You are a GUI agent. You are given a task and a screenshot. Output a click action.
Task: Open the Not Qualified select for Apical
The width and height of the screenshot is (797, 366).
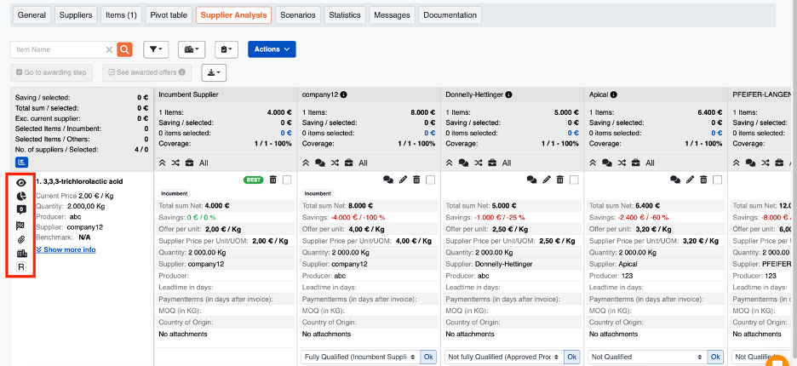(x=647, y=357)
